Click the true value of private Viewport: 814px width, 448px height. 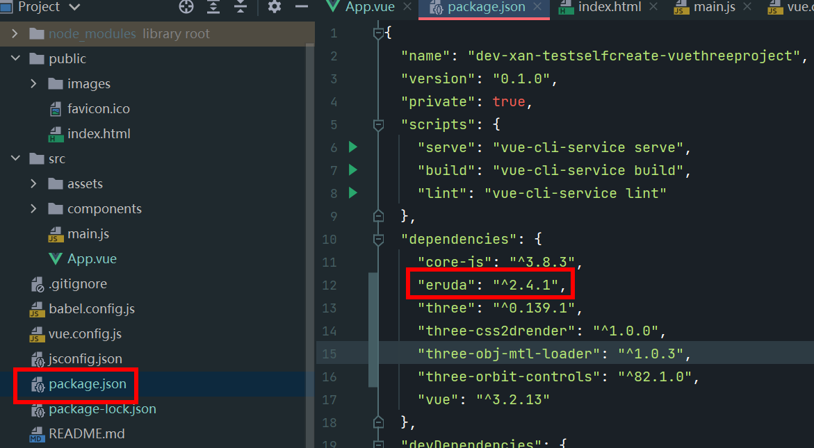tap(509, 101)
